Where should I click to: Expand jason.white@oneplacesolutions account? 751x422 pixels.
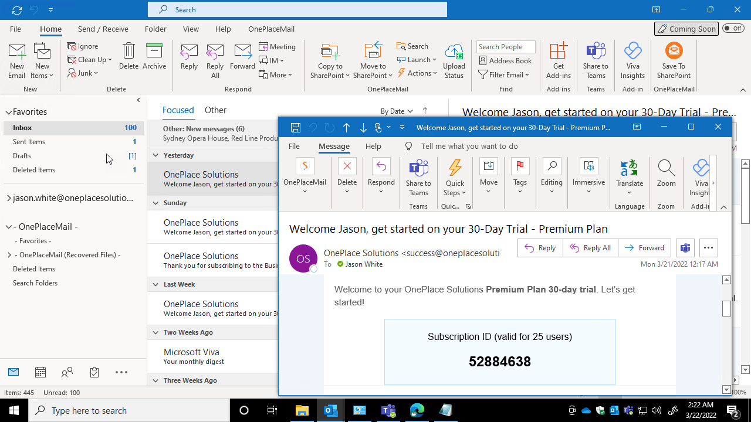(x=9, y=198)
